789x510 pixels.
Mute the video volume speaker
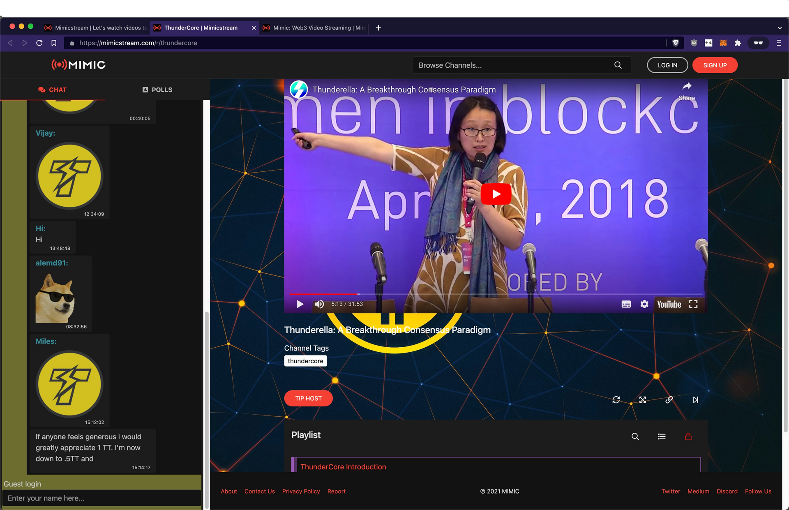[319, 304]
